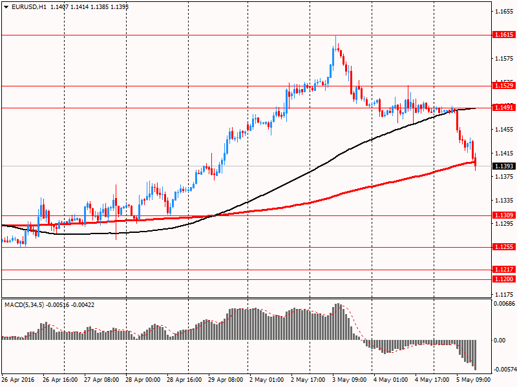The height and width of the screenshot is (387, 517).
Task: Click the 26 Apr 2016 date label
Action: (x=18, y=380)
